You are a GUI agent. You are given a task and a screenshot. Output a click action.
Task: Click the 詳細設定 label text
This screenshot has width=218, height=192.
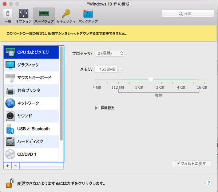coord(107,108)
